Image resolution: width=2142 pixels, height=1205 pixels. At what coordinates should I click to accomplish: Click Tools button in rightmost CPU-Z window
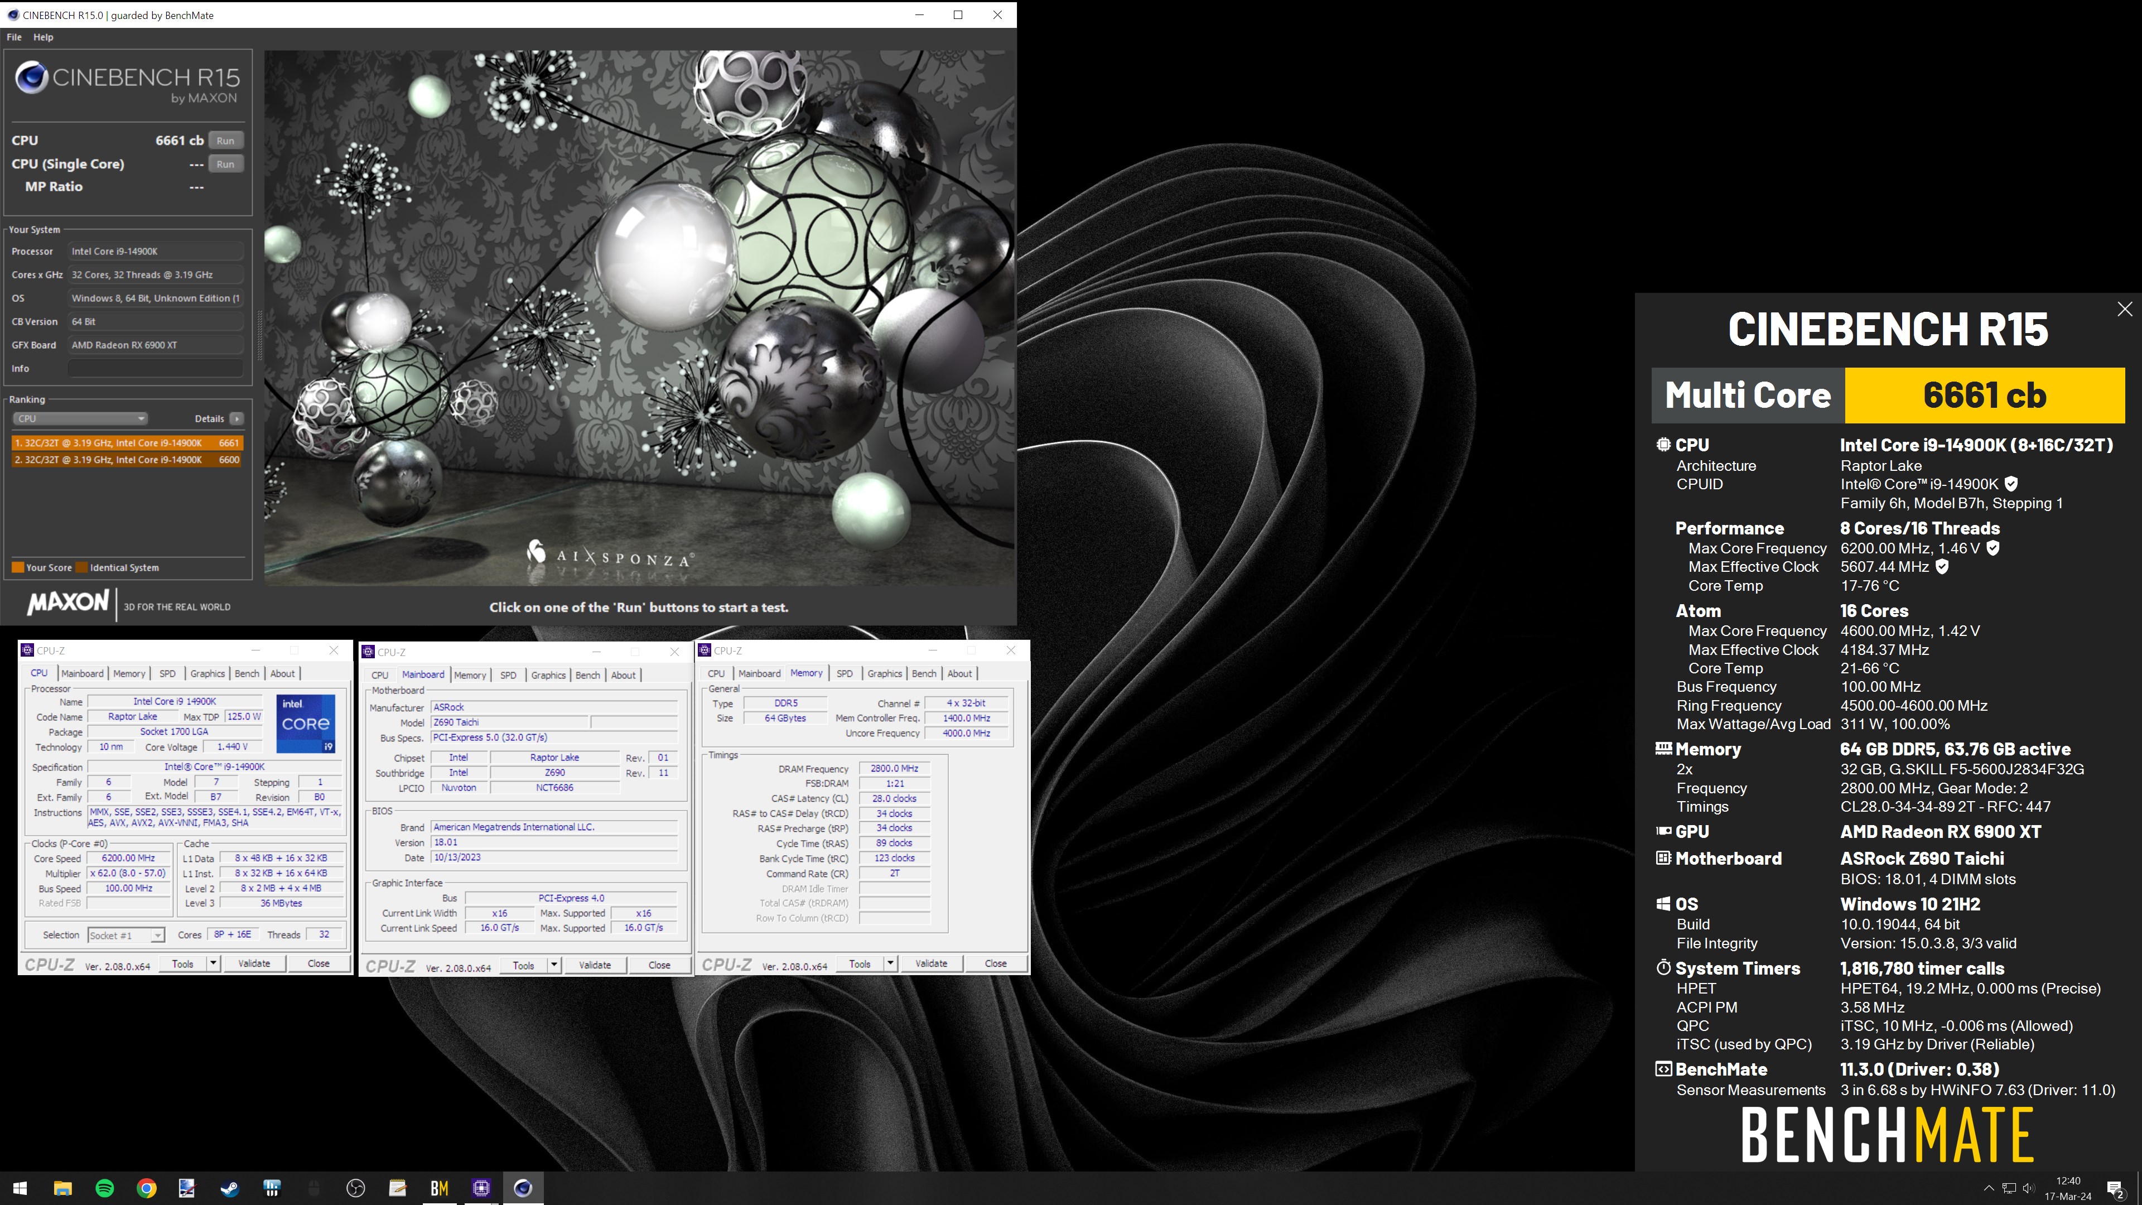[860, 963]
